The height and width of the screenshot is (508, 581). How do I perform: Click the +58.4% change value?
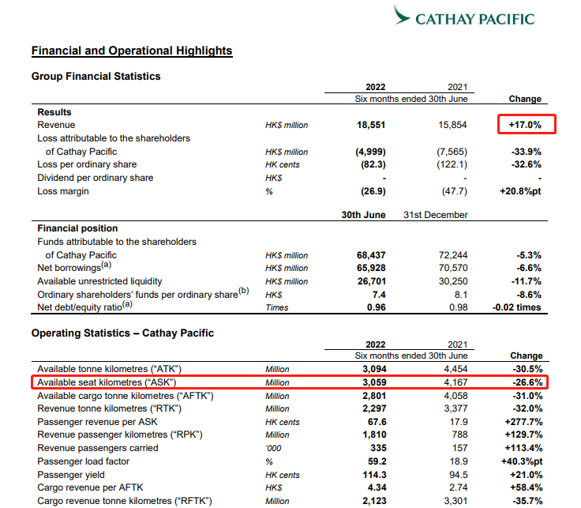tap(527, 487)
